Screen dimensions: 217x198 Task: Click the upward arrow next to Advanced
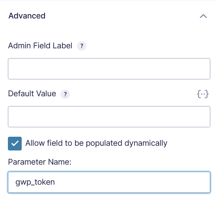203,16
